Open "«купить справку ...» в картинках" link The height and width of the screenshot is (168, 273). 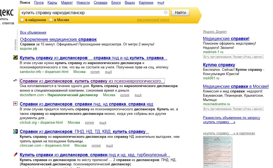(229, 133)
